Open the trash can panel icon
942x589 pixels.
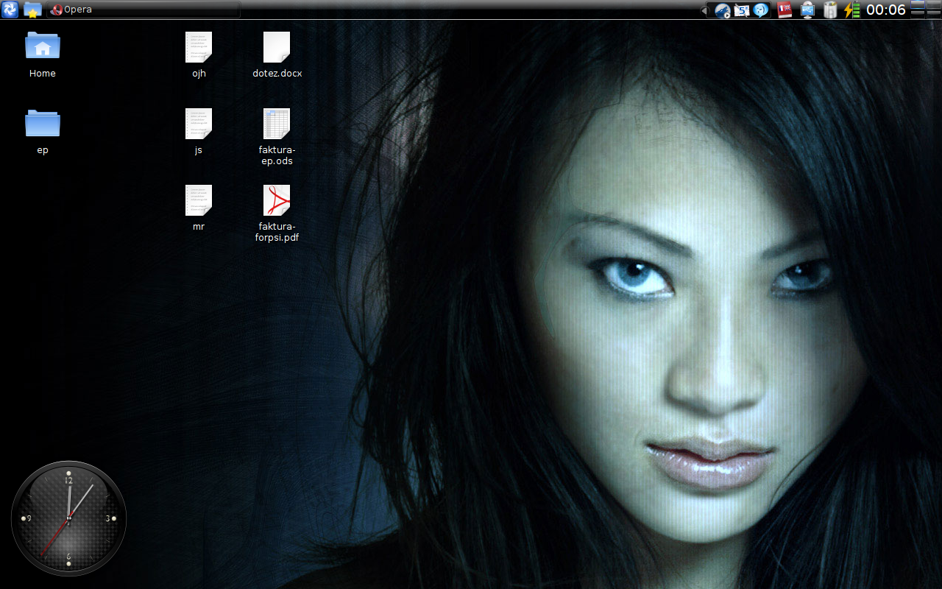[x=830, y=10]
